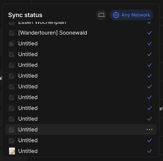Screen dimensions: 163x161
Task: Open the Untitled entry with the memo emoji
Action: [28, 151]
